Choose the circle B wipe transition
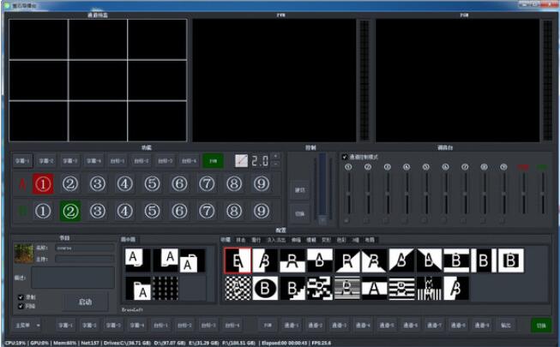 [x=265, y=288]
